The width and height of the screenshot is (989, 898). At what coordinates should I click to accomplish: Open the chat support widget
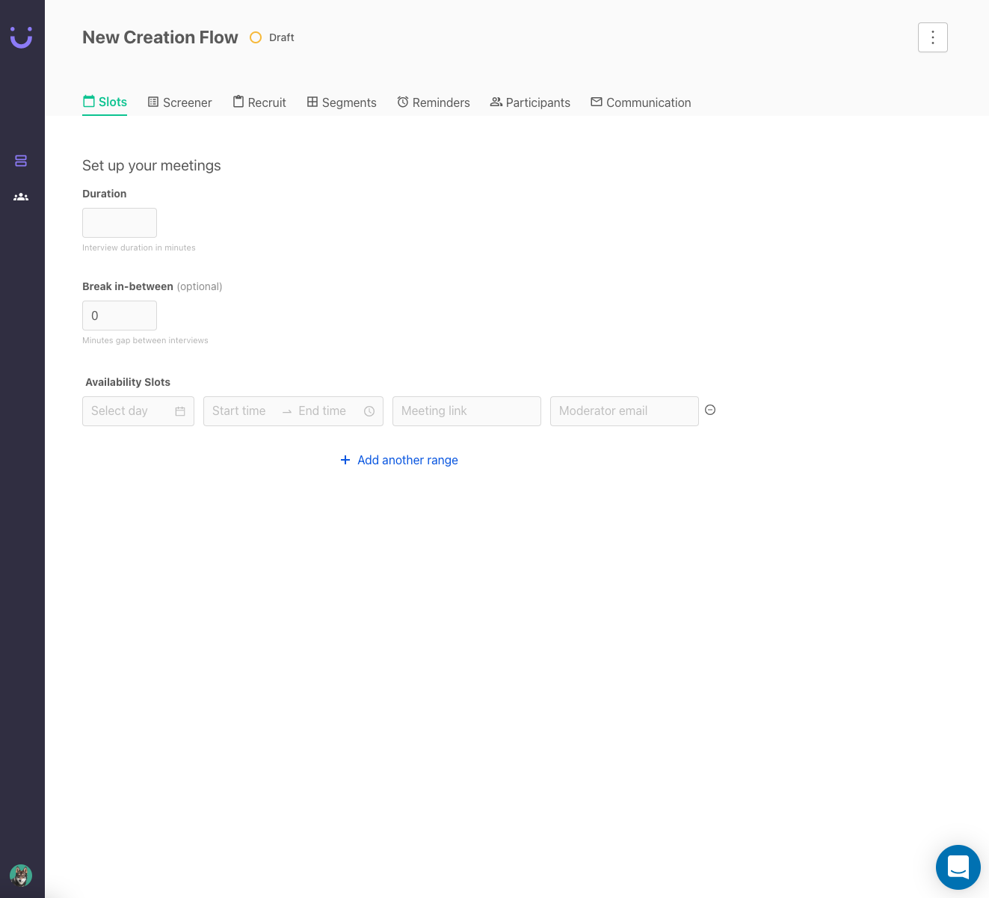coord(958,867)
